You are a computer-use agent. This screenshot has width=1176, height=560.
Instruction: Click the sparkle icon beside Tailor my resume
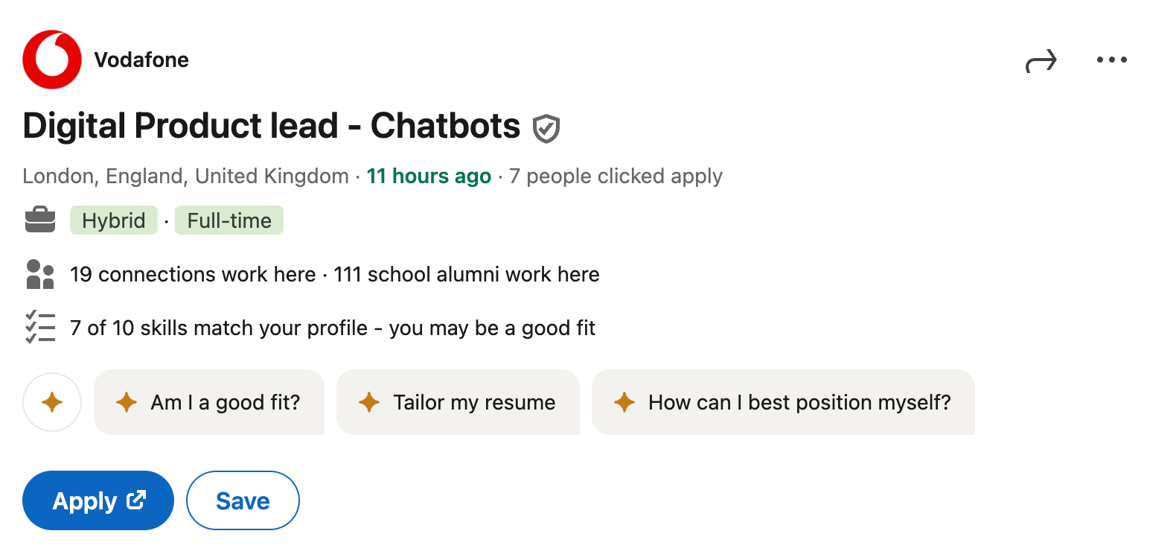[x=367, y=402]
